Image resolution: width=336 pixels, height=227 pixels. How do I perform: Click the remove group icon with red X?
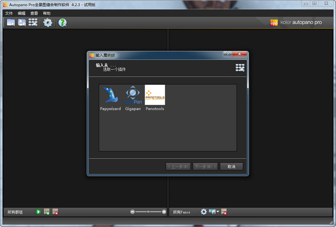tap(55, 212)
